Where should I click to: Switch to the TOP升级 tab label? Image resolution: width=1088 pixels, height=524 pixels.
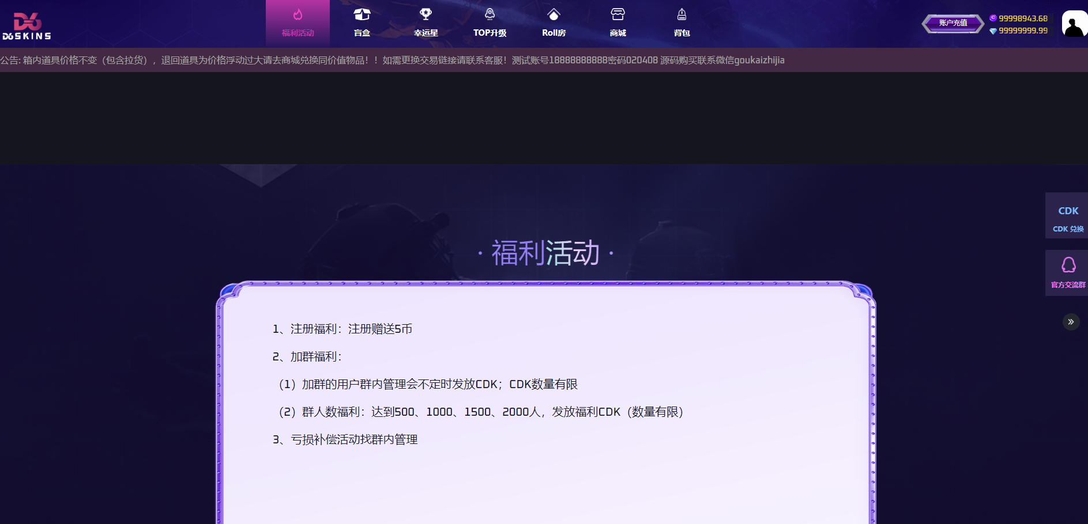[490, 33]
